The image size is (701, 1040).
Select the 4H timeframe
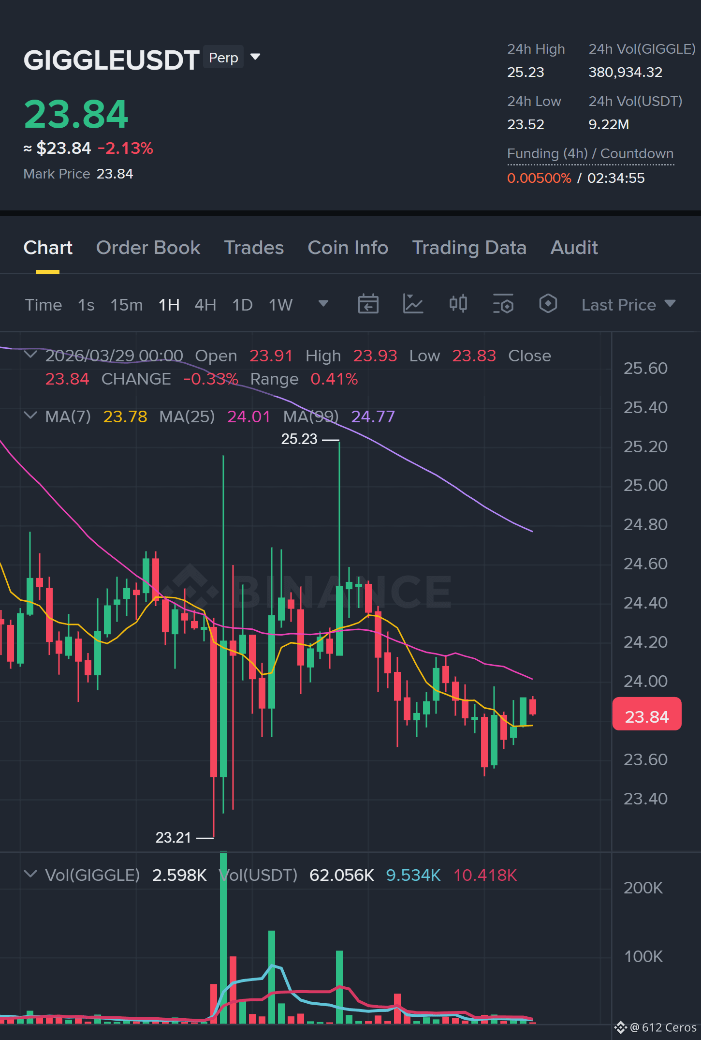[x=205, y=305]
